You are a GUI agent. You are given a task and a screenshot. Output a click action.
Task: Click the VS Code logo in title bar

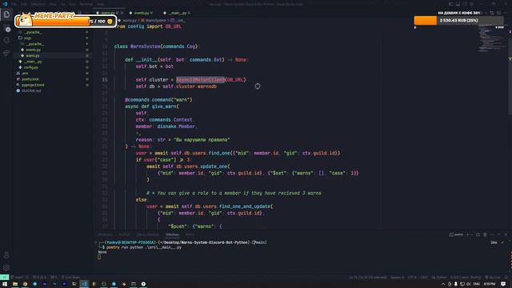pos(5,4)
